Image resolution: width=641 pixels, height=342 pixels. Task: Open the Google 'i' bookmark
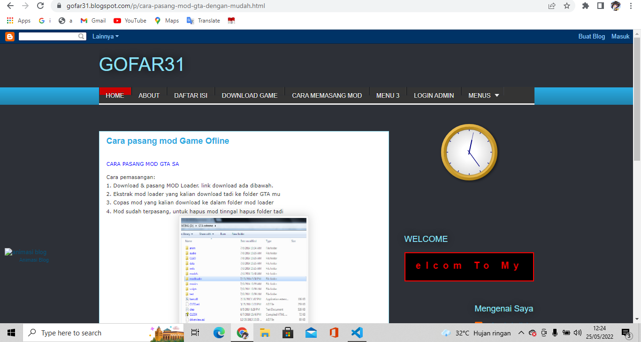click(45, 21)
